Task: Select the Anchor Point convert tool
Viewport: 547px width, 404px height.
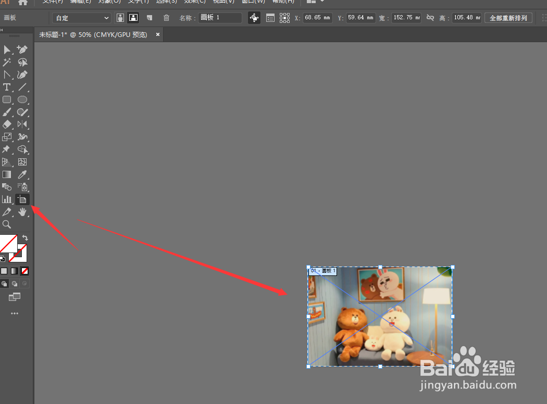Action: coord(7,74)
